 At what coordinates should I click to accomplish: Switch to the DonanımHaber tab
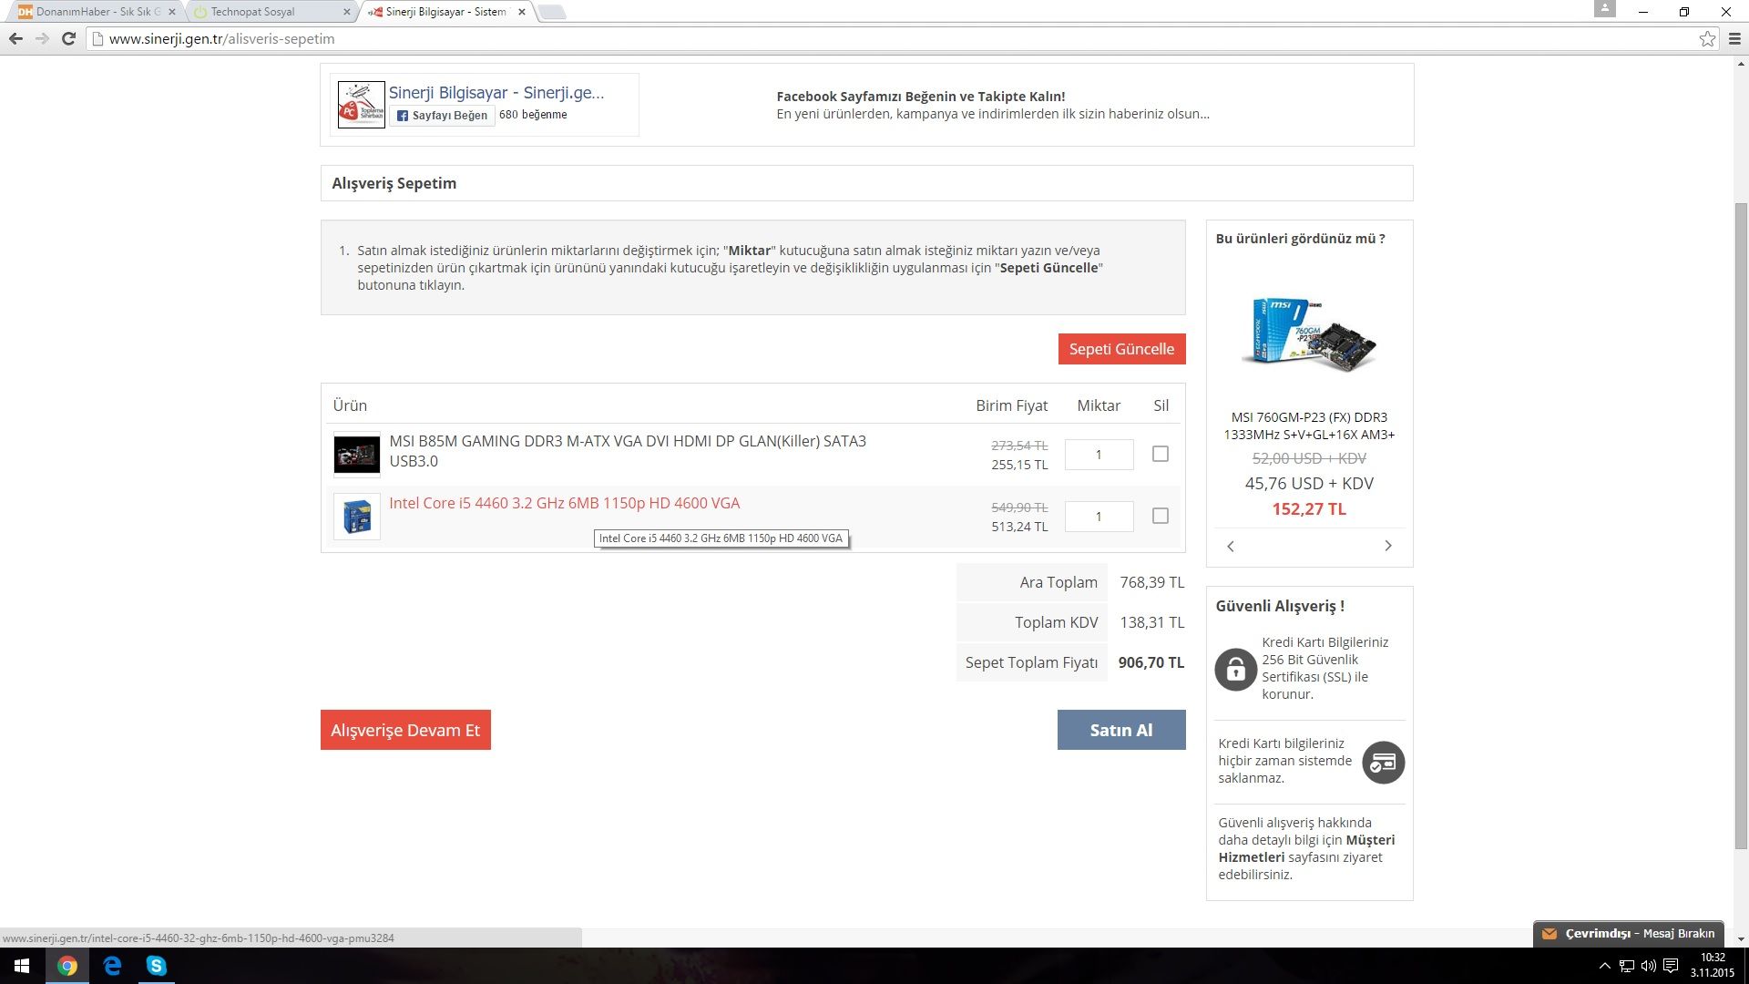coord(91,12)
